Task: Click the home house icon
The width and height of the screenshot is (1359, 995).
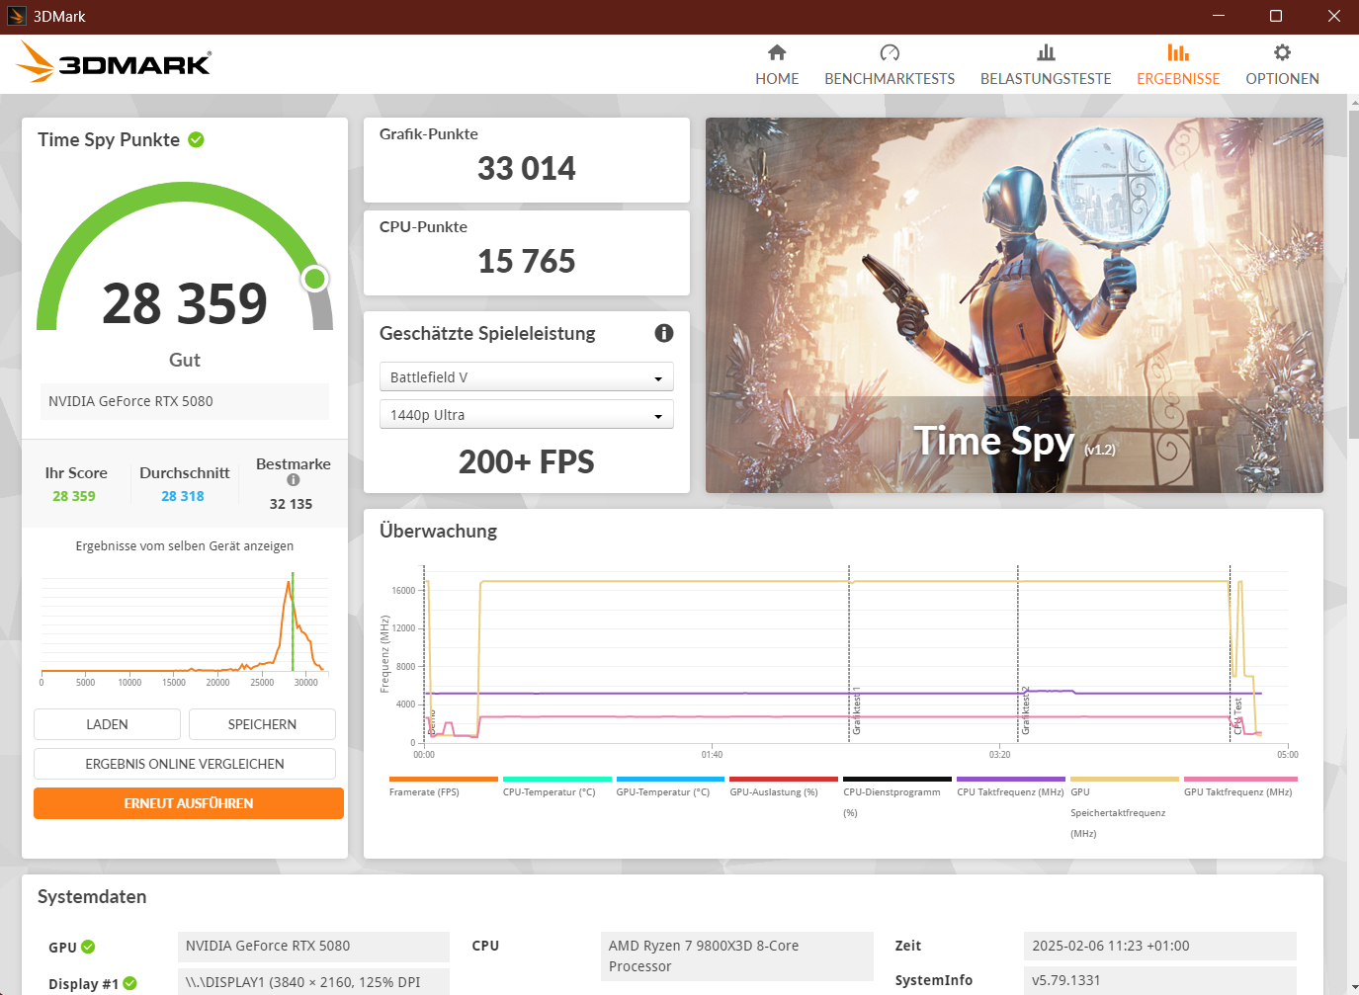Action: pyautogui.click(x=777, y=52)
